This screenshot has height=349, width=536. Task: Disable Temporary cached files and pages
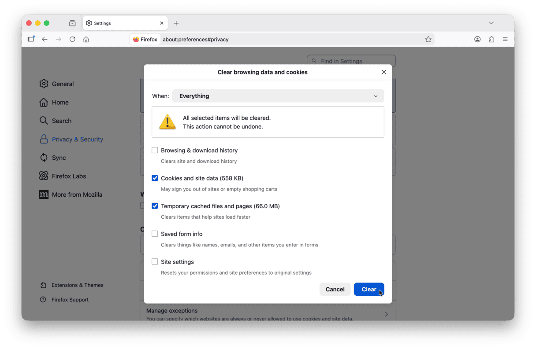[x=155, y=206]
